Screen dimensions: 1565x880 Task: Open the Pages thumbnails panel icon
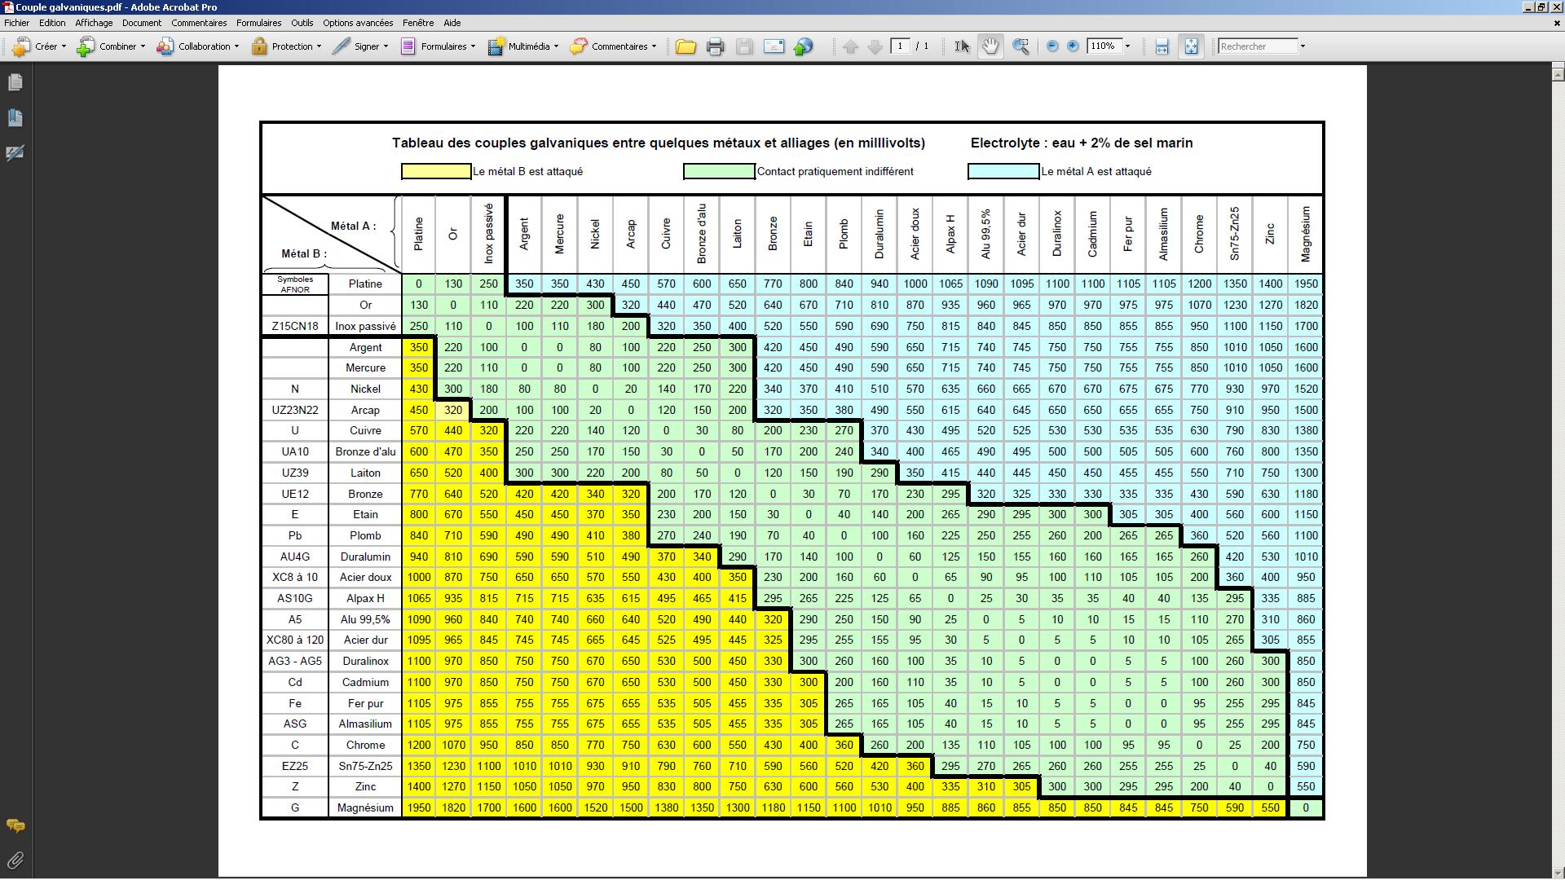[15, 82]
